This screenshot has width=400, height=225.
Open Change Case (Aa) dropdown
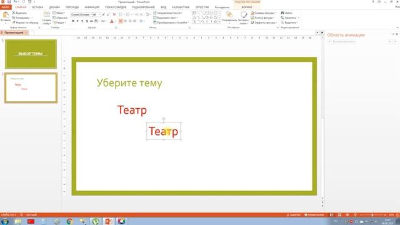103,21
